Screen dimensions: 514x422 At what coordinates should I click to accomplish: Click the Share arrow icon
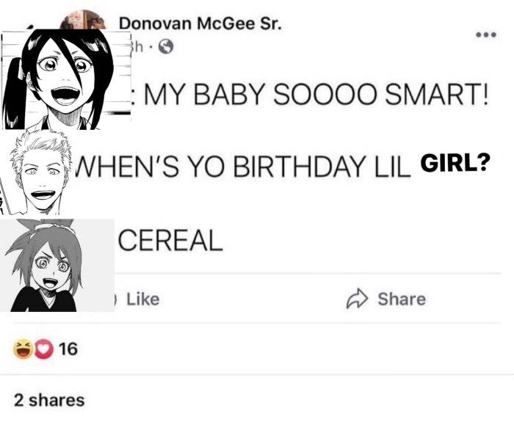pyautogui.click(x=357, y=299)
